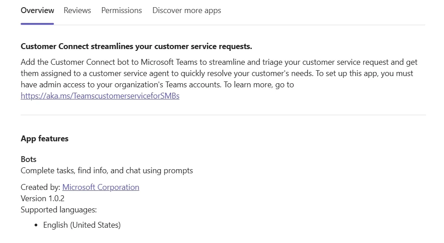Click the bold Customer Connect headline

point(136,46)
